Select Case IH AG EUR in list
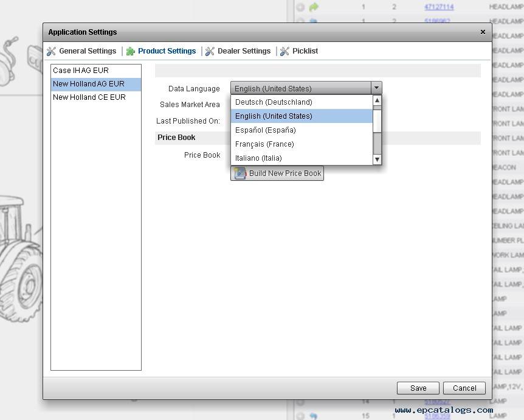The image size is (524, 420). coord(81,71)
